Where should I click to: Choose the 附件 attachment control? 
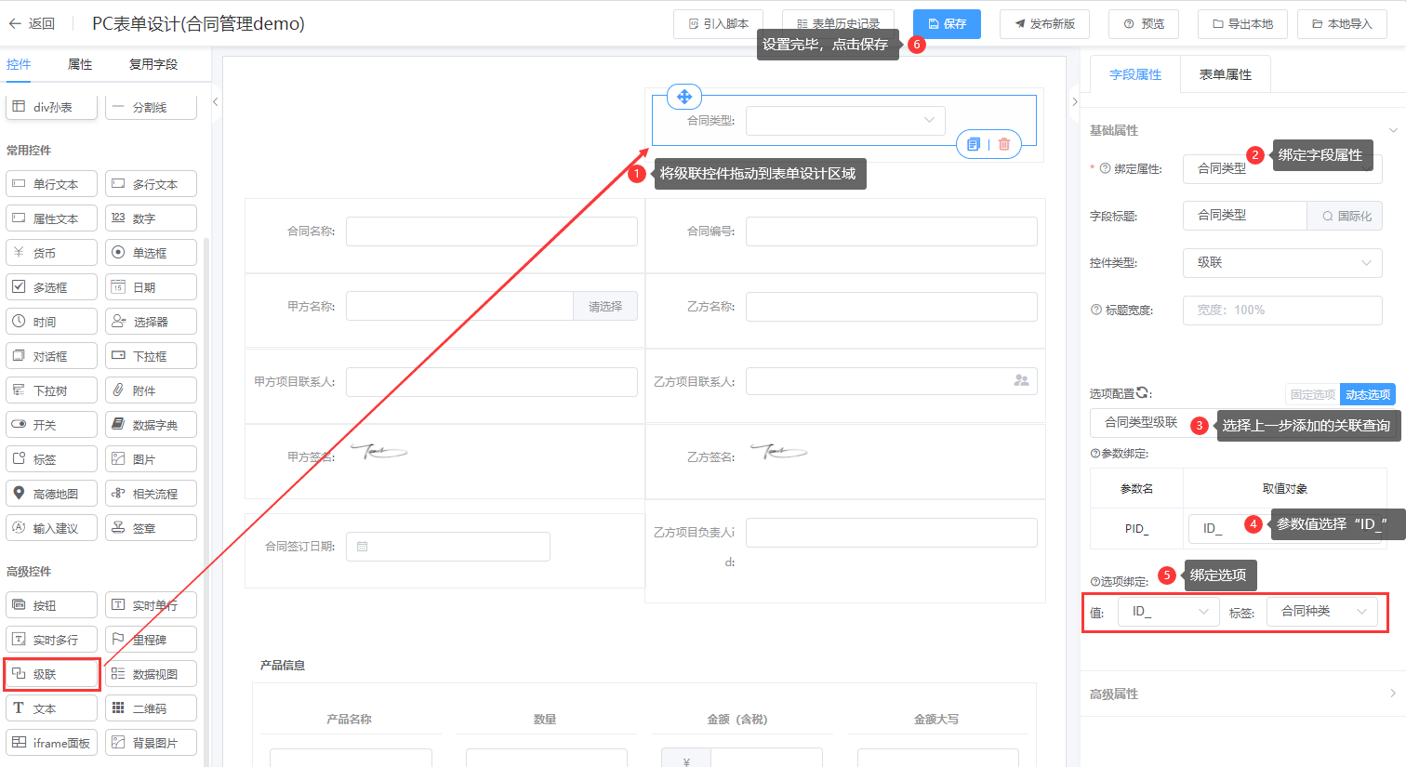pyautogui.click(x=151, y=390)
